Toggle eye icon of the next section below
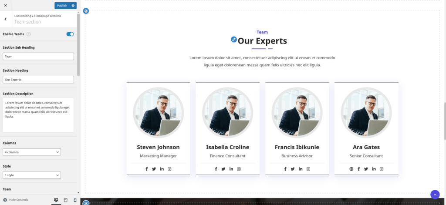This screenshot has height=205, width=446. [x=86, y=203]
